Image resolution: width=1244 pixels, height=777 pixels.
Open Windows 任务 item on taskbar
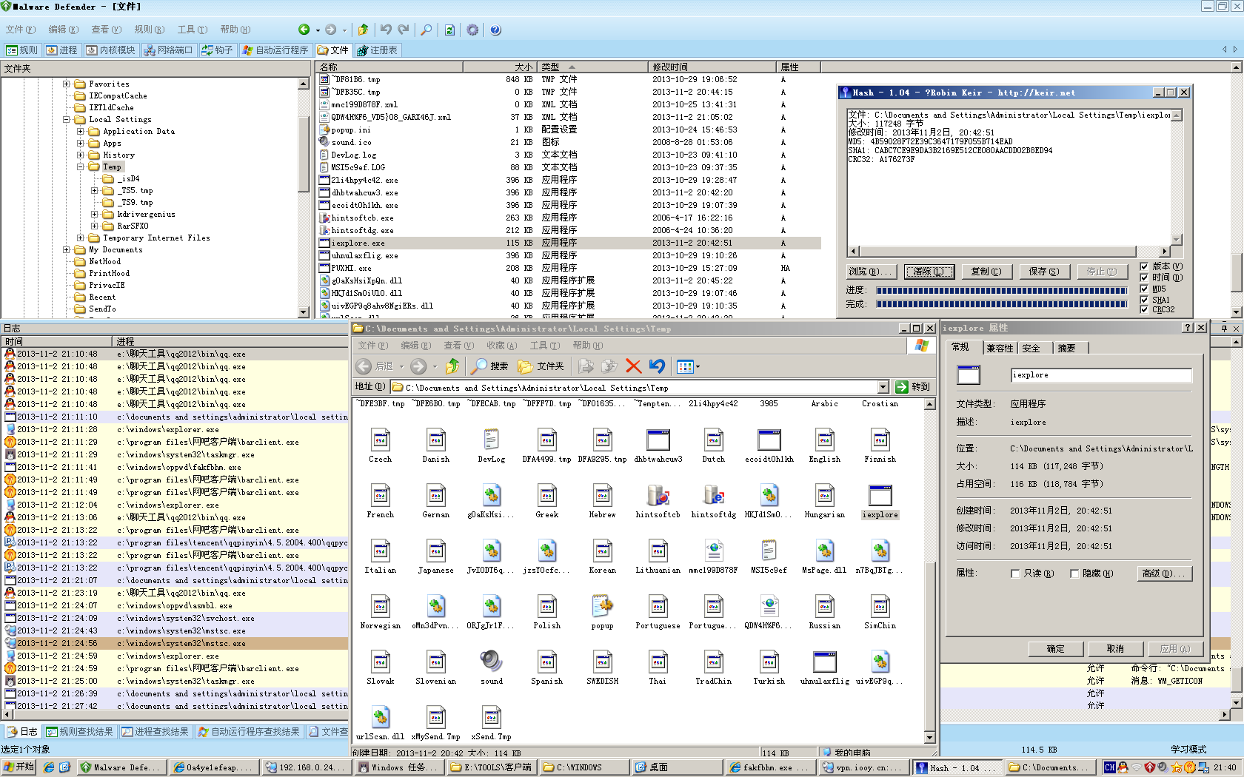point(400,767)
